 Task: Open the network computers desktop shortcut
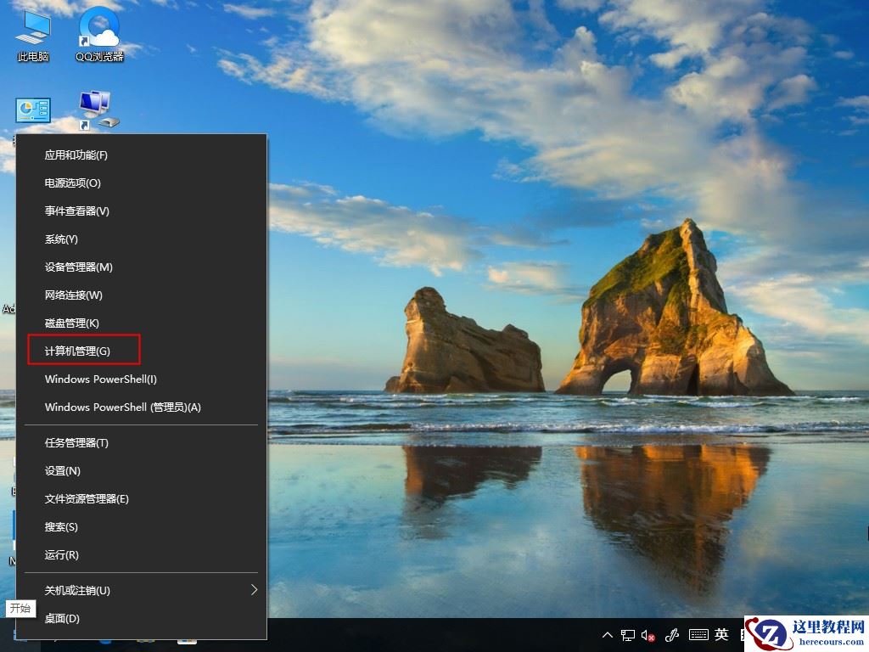coord(95,106)
